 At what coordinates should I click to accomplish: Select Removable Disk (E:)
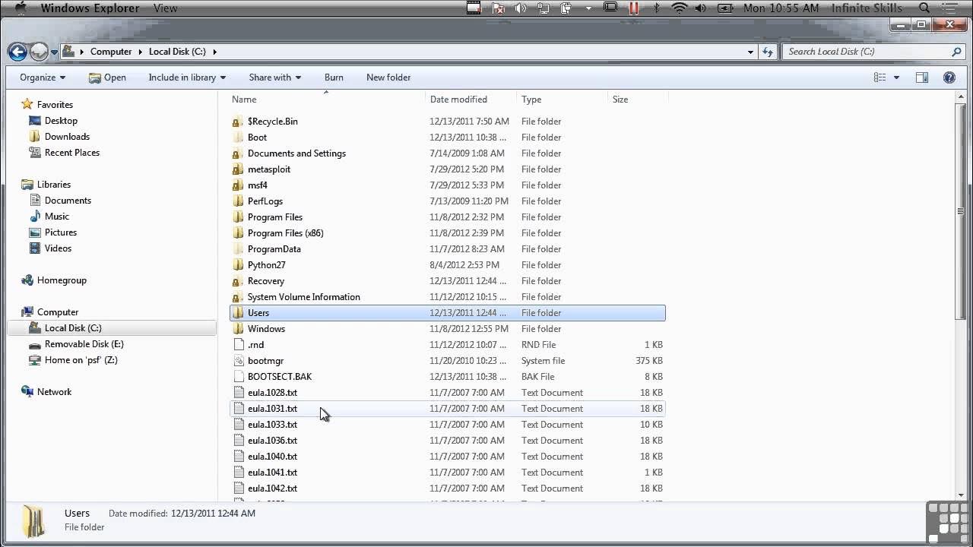point(84,344)
